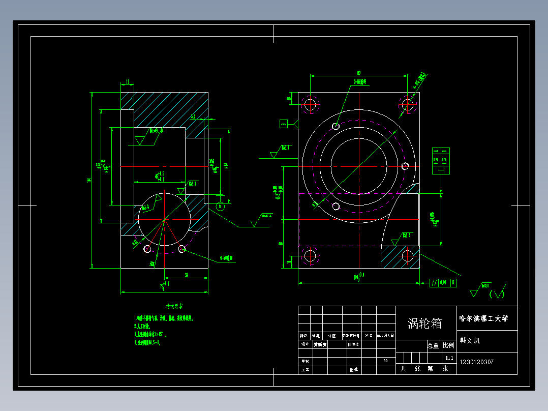Screen dimensions: 548x411
Task: Select the 总重 header cell
Action: point(434,345)
